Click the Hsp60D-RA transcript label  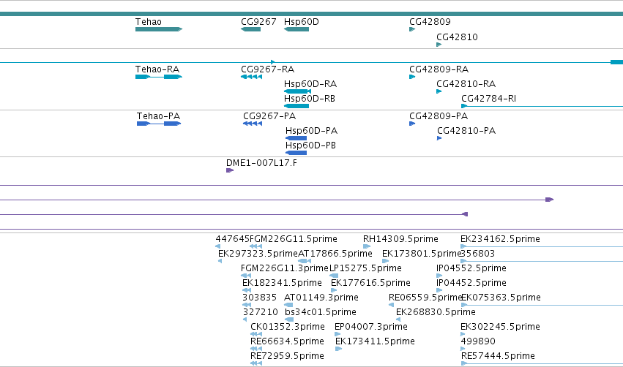[310, 84]
